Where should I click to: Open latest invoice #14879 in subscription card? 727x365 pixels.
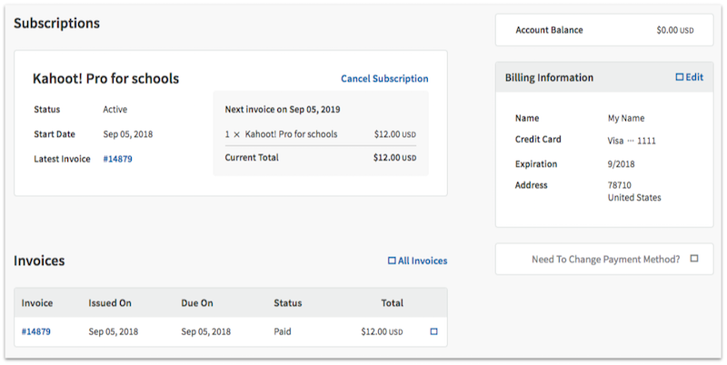tap(117, 159)
